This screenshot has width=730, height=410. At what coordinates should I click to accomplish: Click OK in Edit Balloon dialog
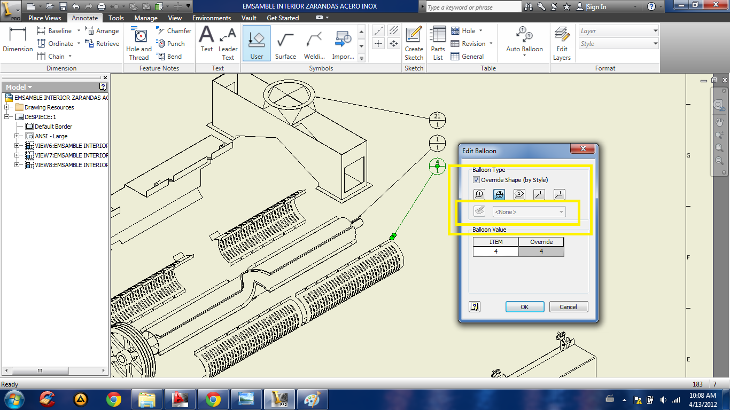[x=524, y=307]
